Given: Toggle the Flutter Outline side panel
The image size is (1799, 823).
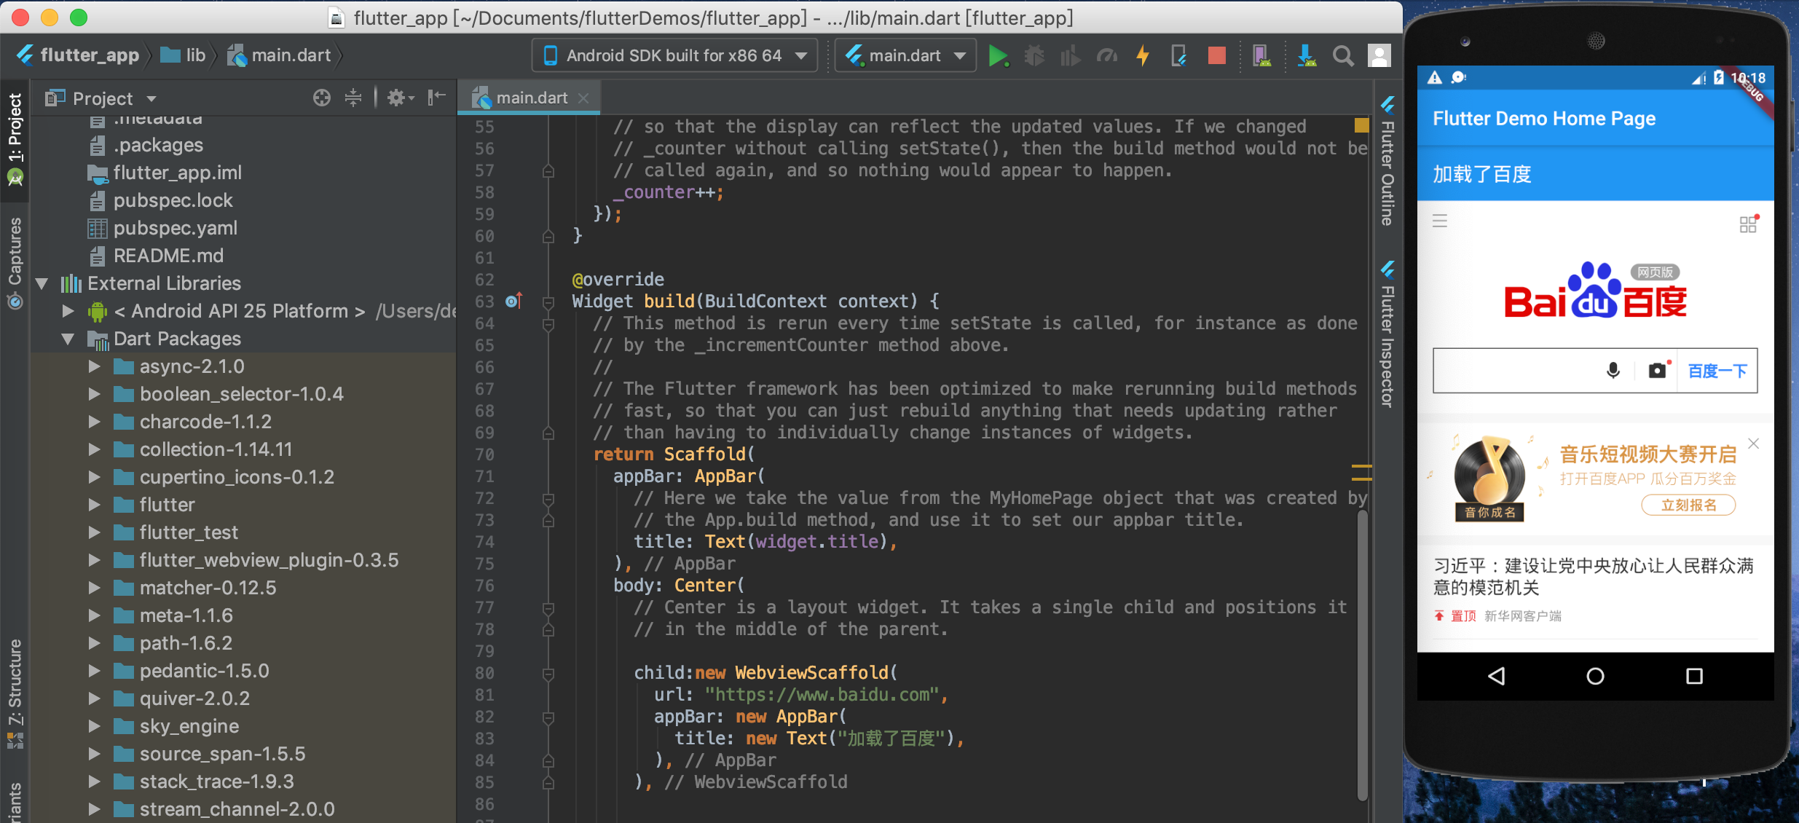Looking at the screenshot, I should click(x=1388, y=164).
